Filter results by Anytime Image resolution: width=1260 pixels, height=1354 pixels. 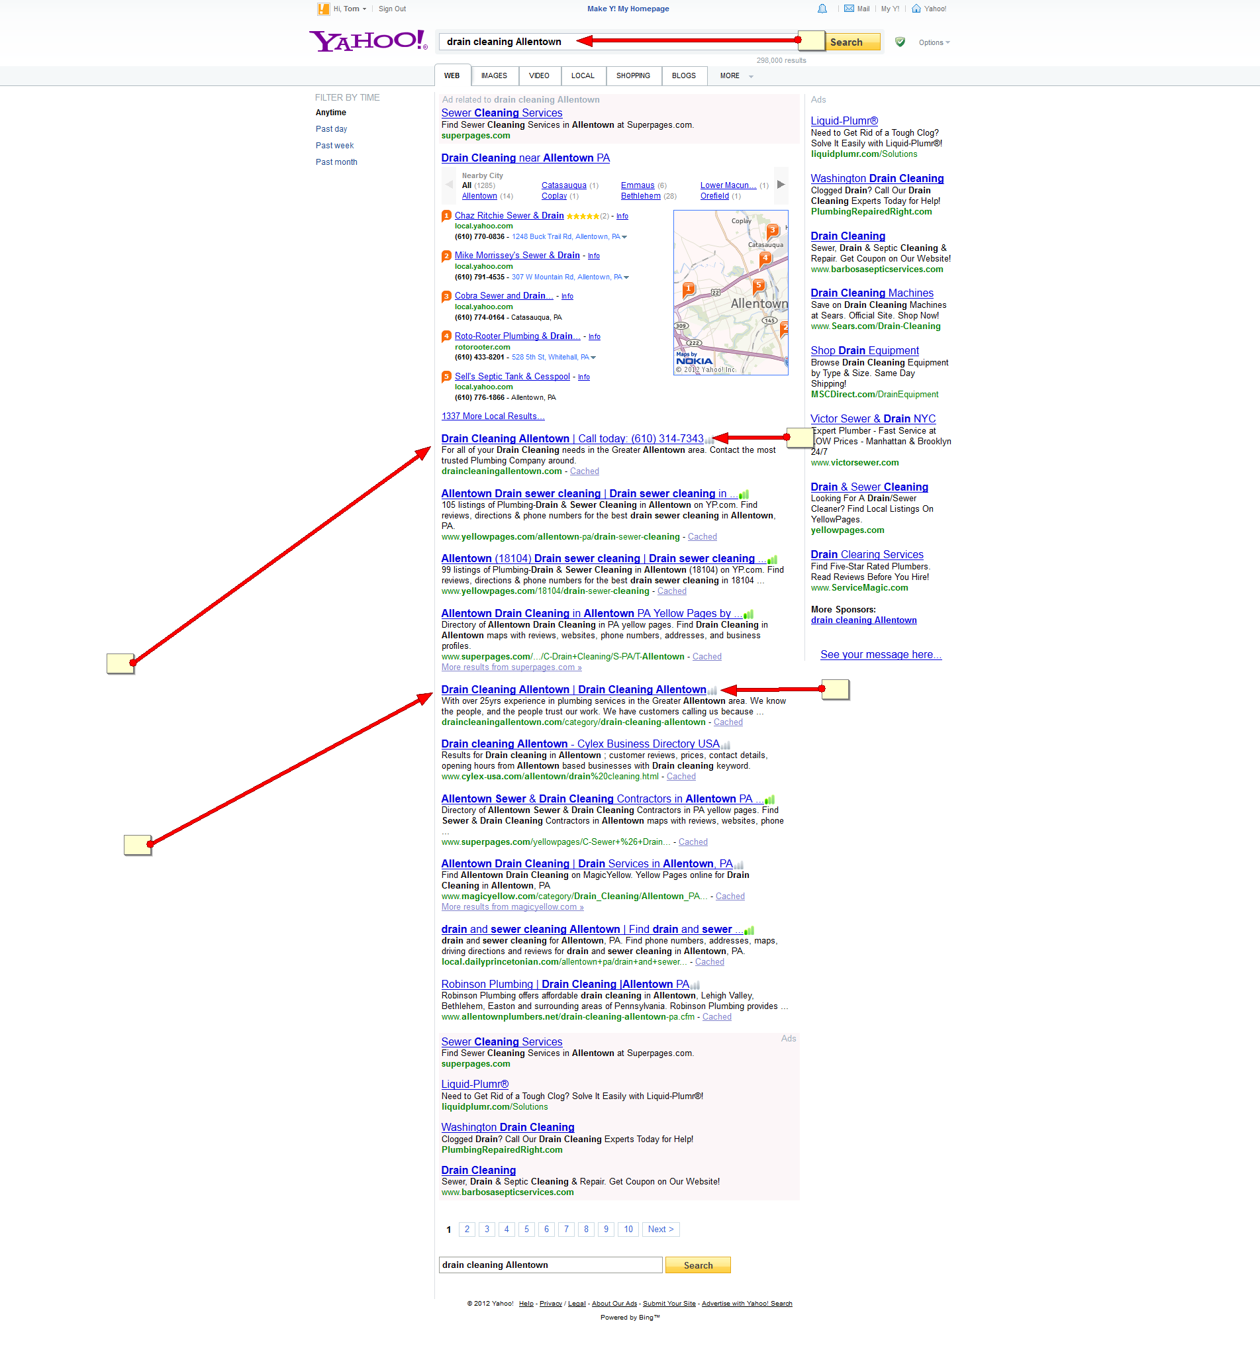point(331,113)
